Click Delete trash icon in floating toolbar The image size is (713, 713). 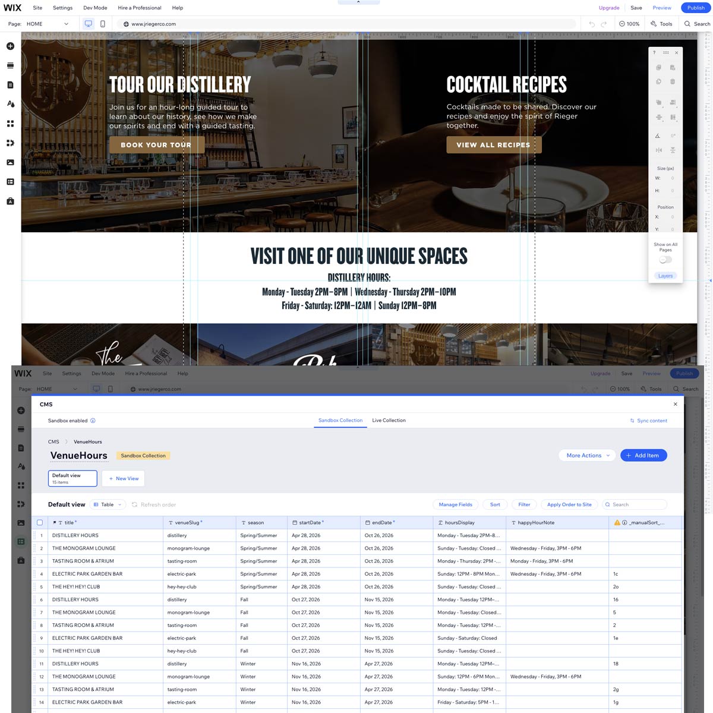coord(673,81)
